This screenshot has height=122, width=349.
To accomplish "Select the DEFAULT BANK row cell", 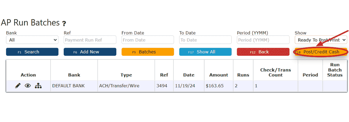I will 74,86.
